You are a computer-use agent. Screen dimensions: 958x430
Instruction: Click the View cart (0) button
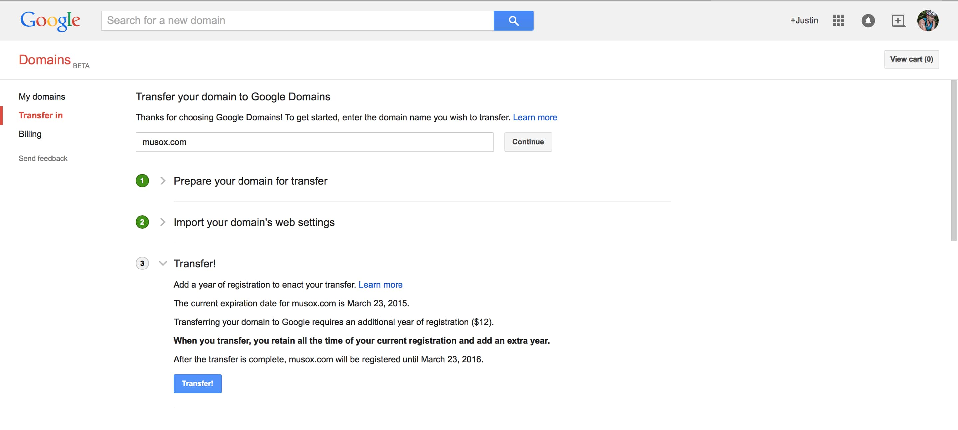pos(911,59)
